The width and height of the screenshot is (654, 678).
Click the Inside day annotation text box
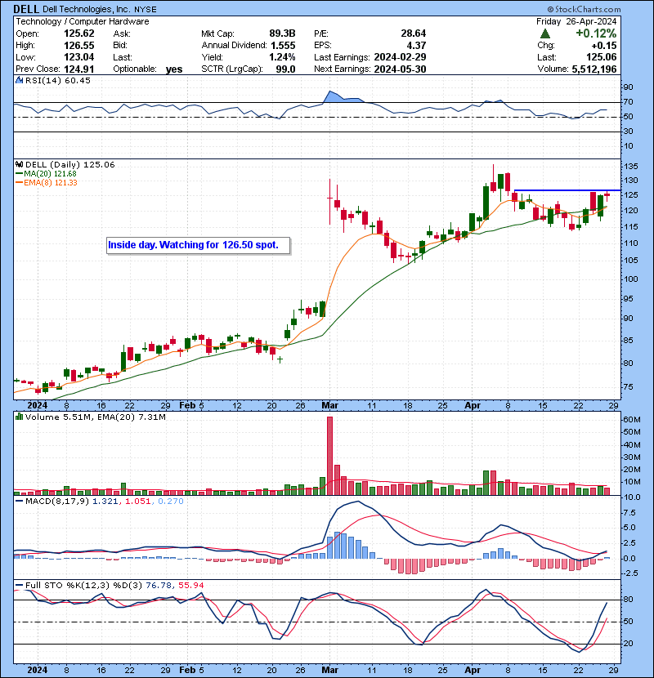(198, 245)
